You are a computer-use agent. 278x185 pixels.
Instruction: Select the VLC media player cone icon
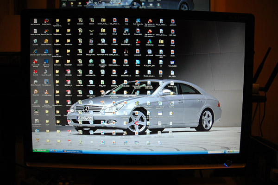(46, 92)
